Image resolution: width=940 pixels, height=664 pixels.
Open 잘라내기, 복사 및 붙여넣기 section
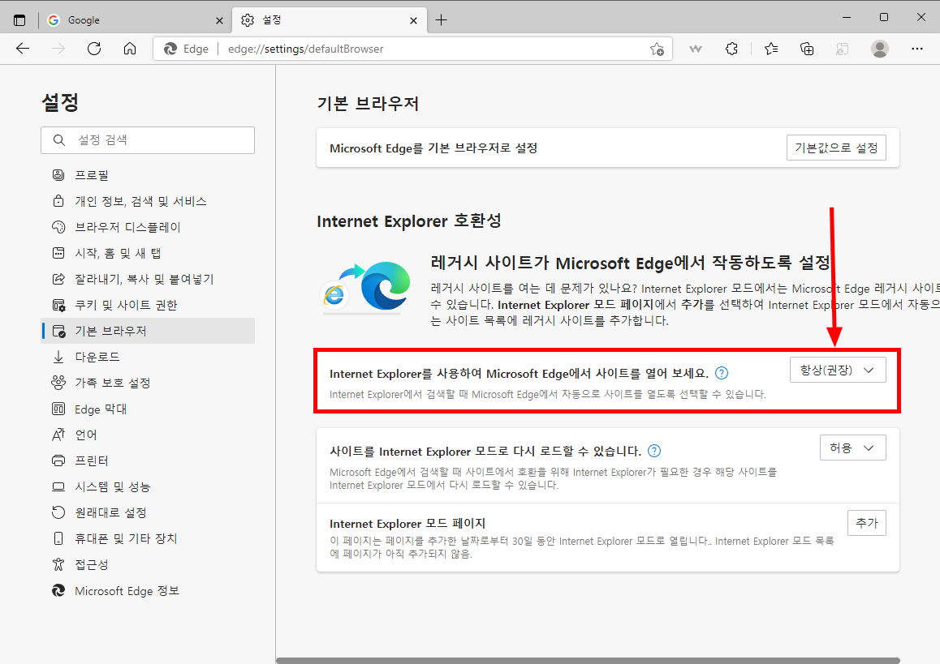[x=148, y=279]
